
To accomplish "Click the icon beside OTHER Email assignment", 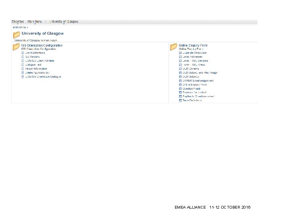I will [180, 81].
